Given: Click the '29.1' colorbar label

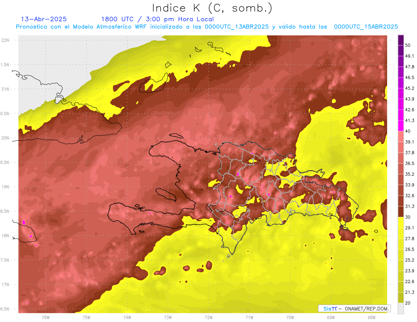Looking at the screenshot, I should [x=410, y=228].
